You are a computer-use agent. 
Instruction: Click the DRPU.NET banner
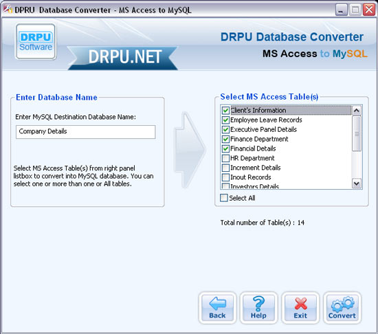123,57
